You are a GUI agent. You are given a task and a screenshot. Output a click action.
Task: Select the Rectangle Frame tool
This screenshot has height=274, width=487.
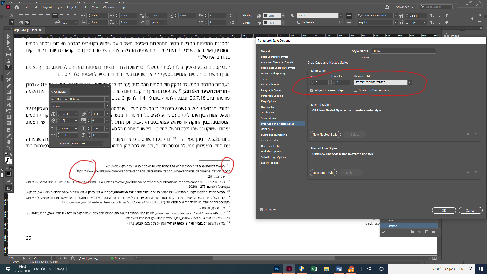click(x=8, y=92)
